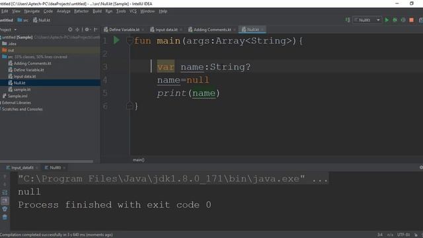Viewport: 423px width, 238px height.
Task: Open the Tools menu
Action: click(x=121, y=11)
